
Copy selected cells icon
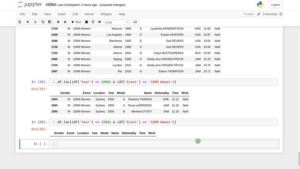pos(43,22)
